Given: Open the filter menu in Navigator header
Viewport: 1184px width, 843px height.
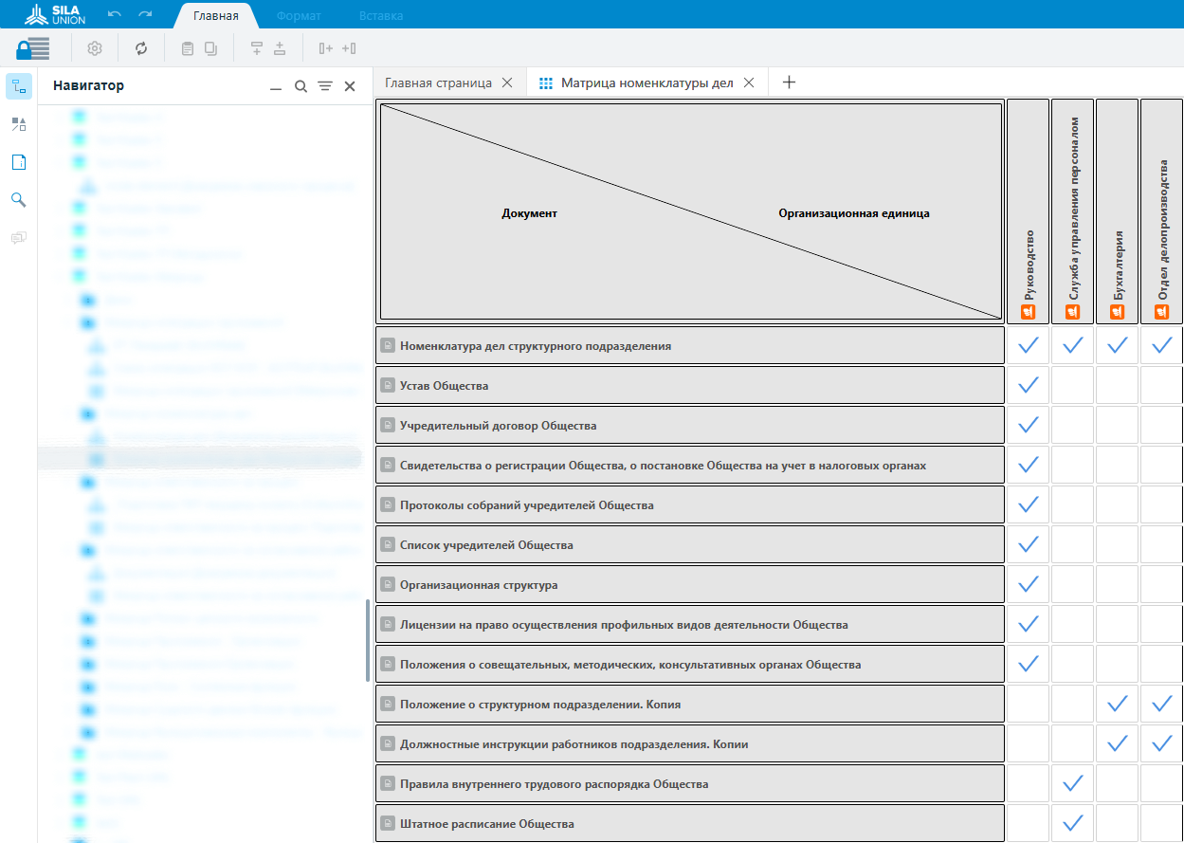Looking at the screenshot, I should pyautogui.click(x=324, y=86).
